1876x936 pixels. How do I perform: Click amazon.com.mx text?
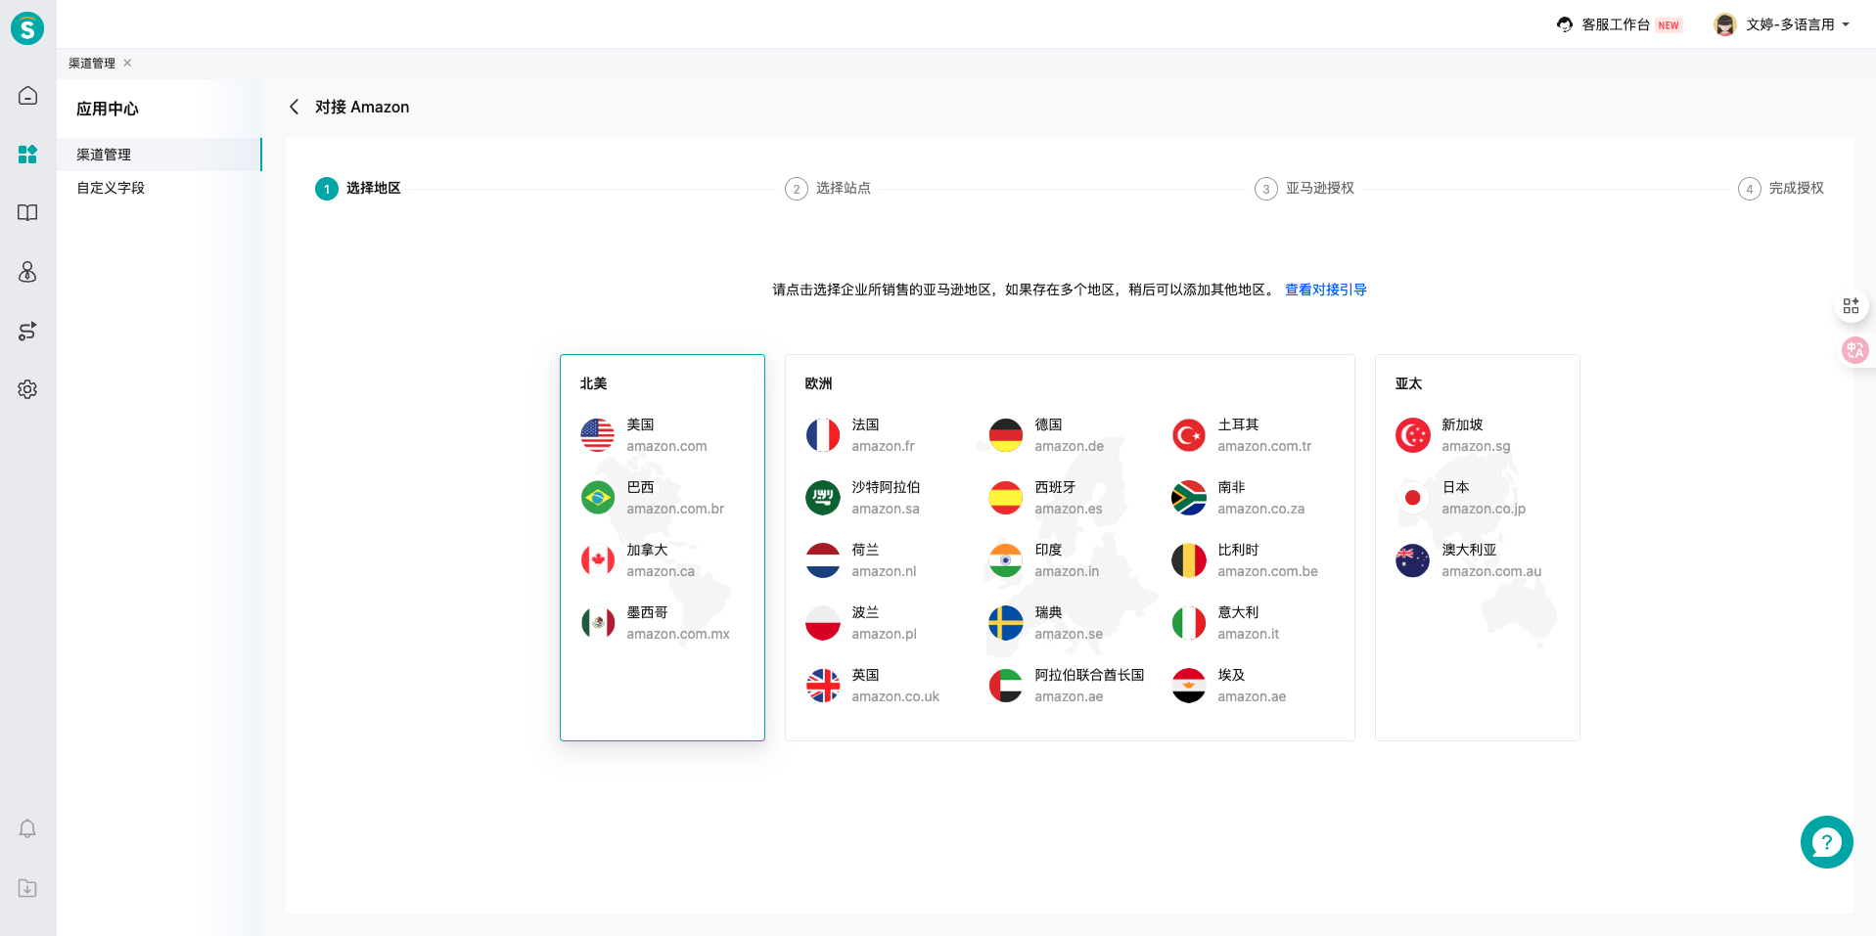coord(678,634)
